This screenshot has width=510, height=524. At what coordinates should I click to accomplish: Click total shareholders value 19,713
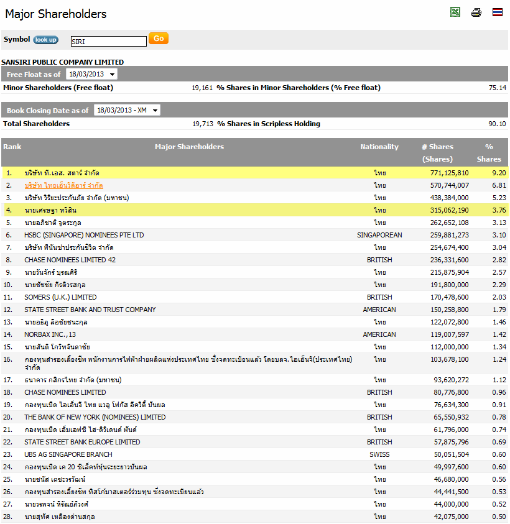click(203, 124)
